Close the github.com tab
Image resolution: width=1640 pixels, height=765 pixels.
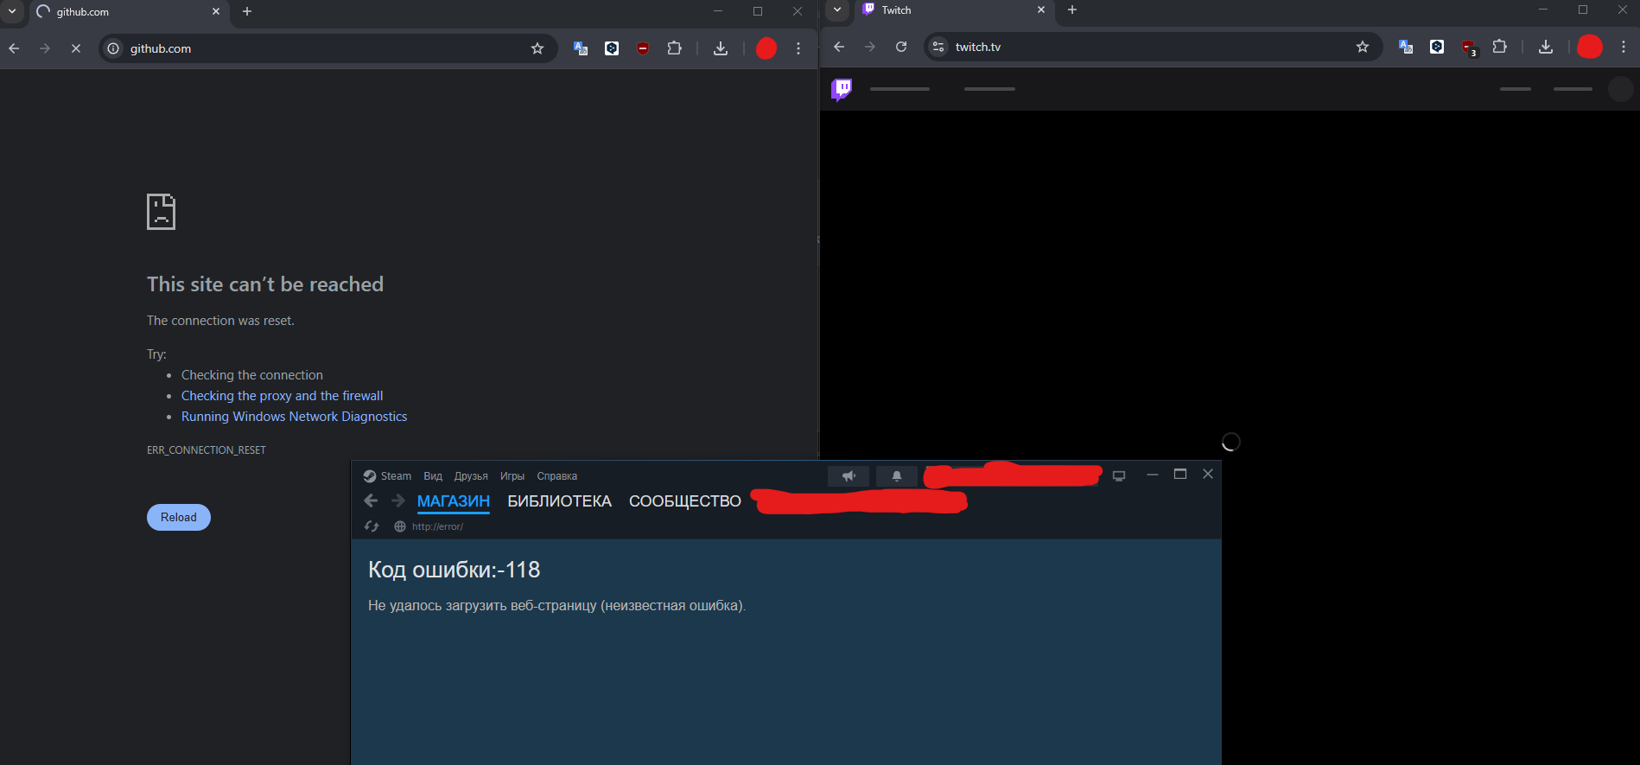coord(216,11)
